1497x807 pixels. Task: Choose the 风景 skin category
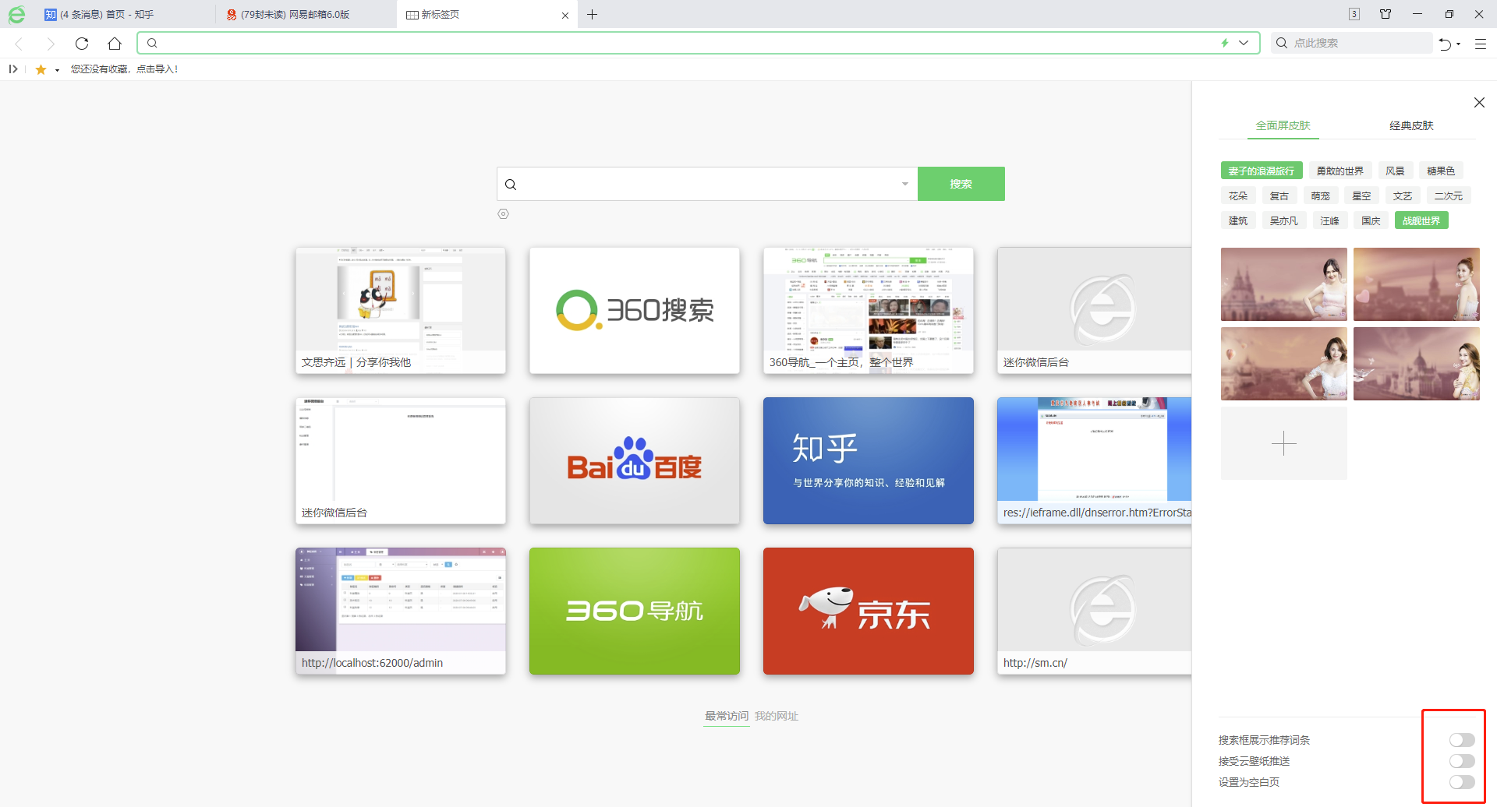(1396, 171)
